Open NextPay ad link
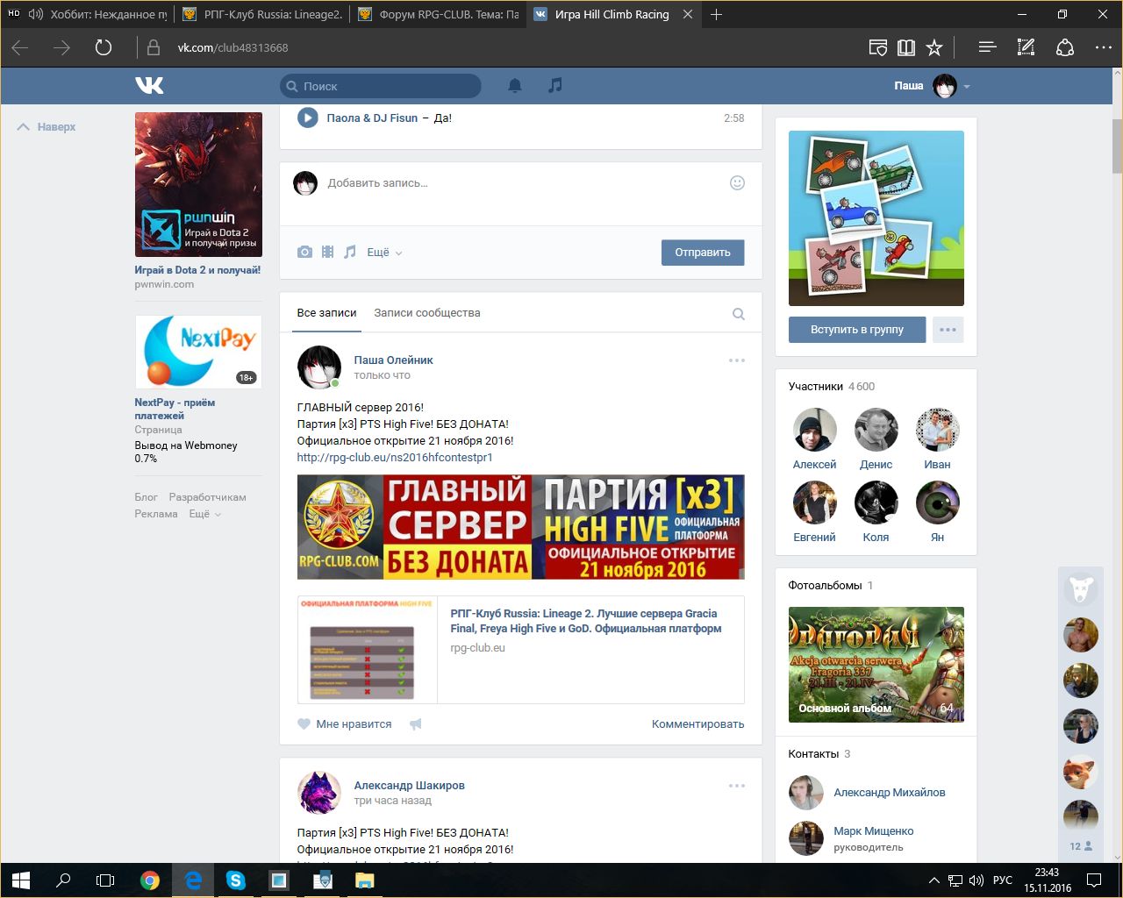 pos(175,409)
